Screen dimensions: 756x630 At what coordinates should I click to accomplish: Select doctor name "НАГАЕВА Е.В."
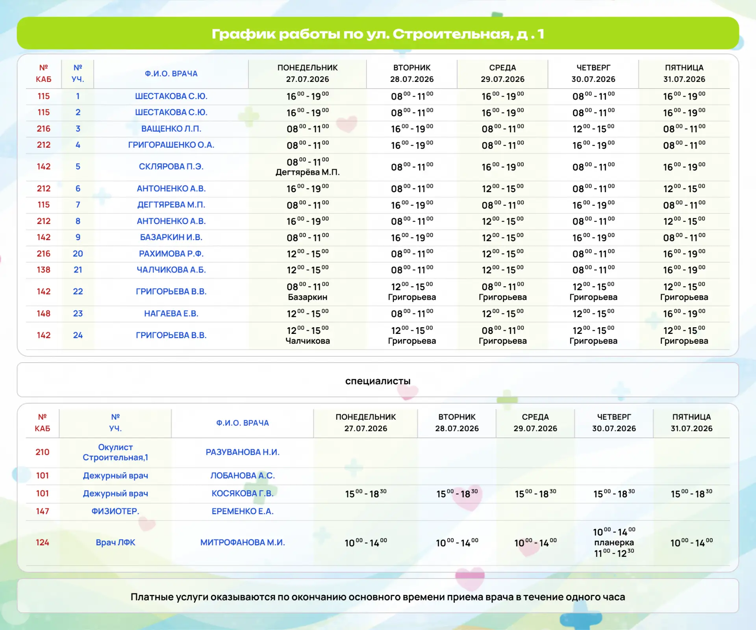(x=171, y=313)
